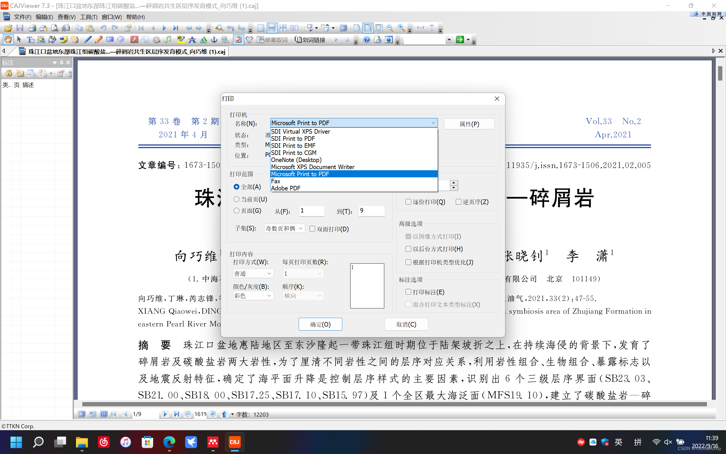Go to next page blue arrow
Image resolution: width=726 pixels, height=454 pixels.
point(164,28)
